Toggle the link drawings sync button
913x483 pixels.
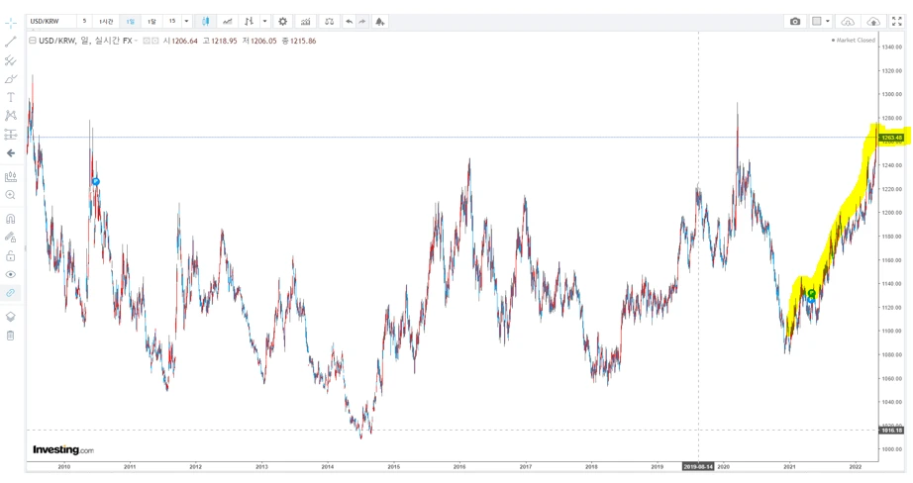(x=11, y=293)
